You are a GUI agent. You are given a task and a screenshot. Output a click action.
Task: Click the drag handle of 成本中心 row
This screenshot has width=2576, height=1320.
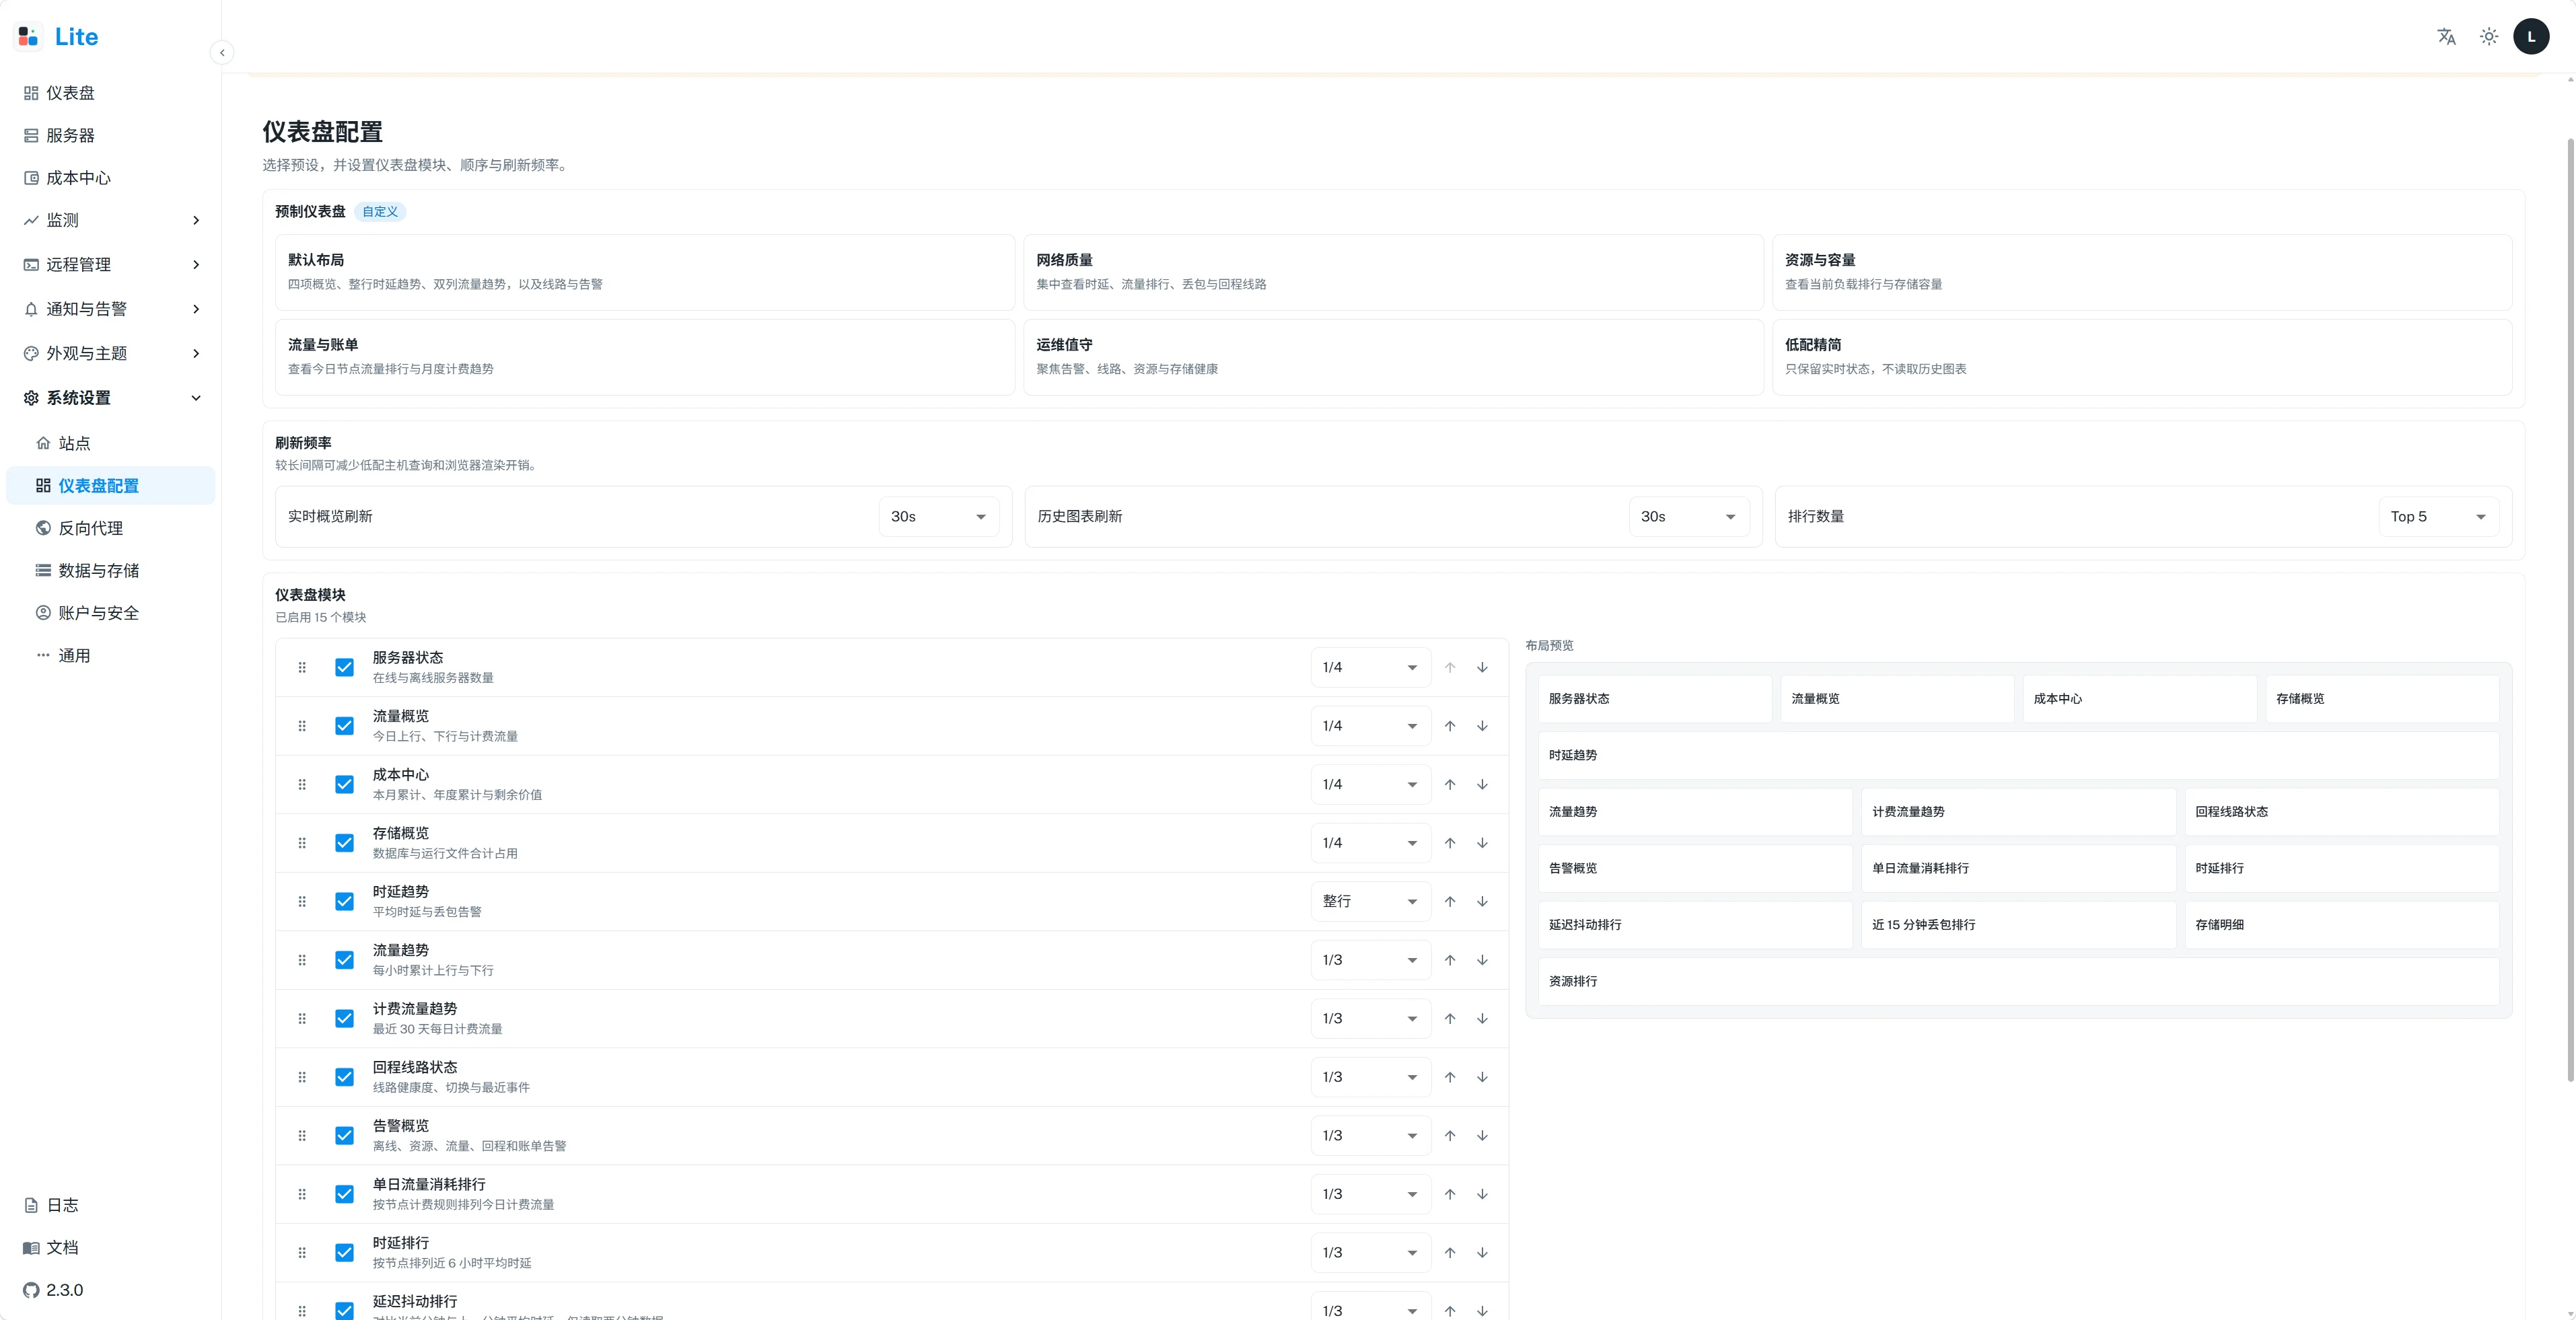(302, 784)
